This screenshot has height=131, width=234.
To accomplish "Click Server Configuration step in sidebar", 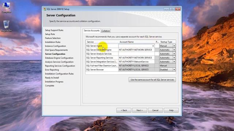I will tap(55, 54).
